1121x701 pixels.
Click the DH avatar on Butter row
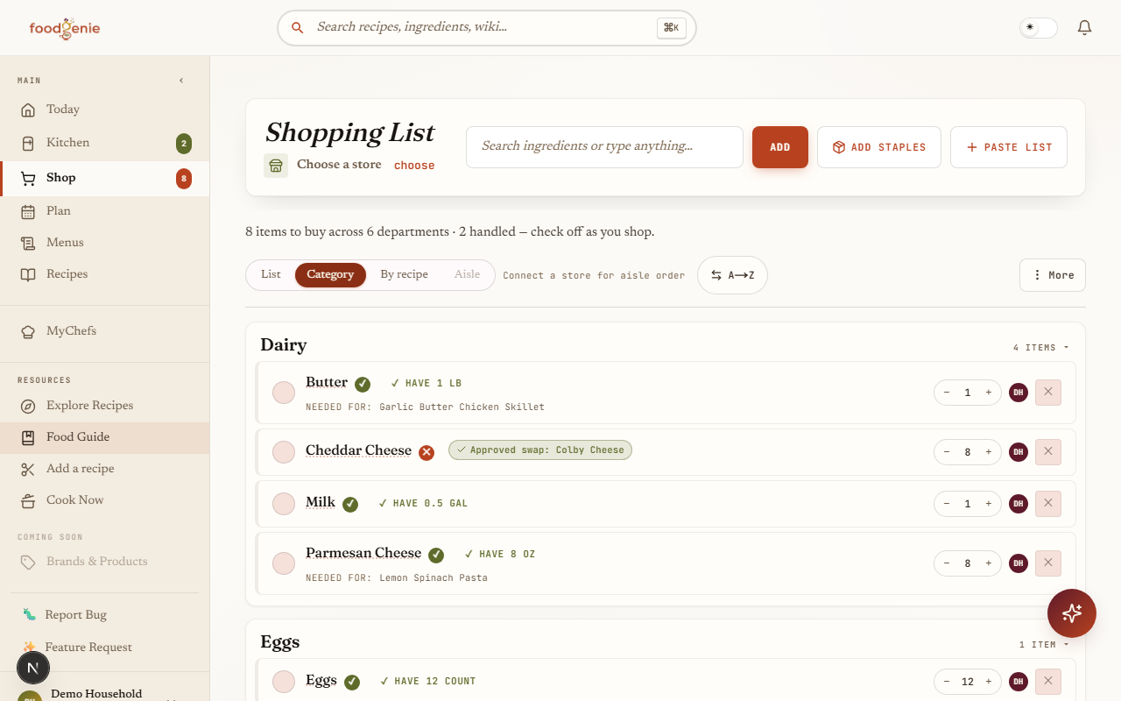(x=1019, y=393)
